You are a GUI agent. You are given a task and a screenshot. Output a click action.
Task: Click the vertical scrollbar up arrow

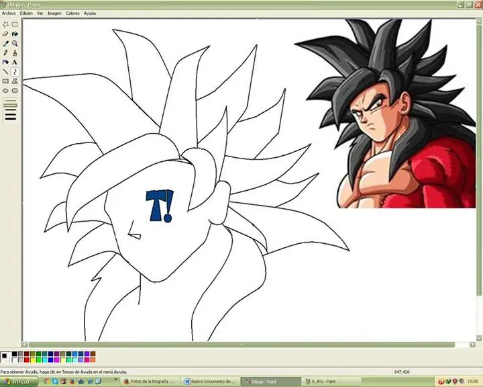click(x=479, y=21)
